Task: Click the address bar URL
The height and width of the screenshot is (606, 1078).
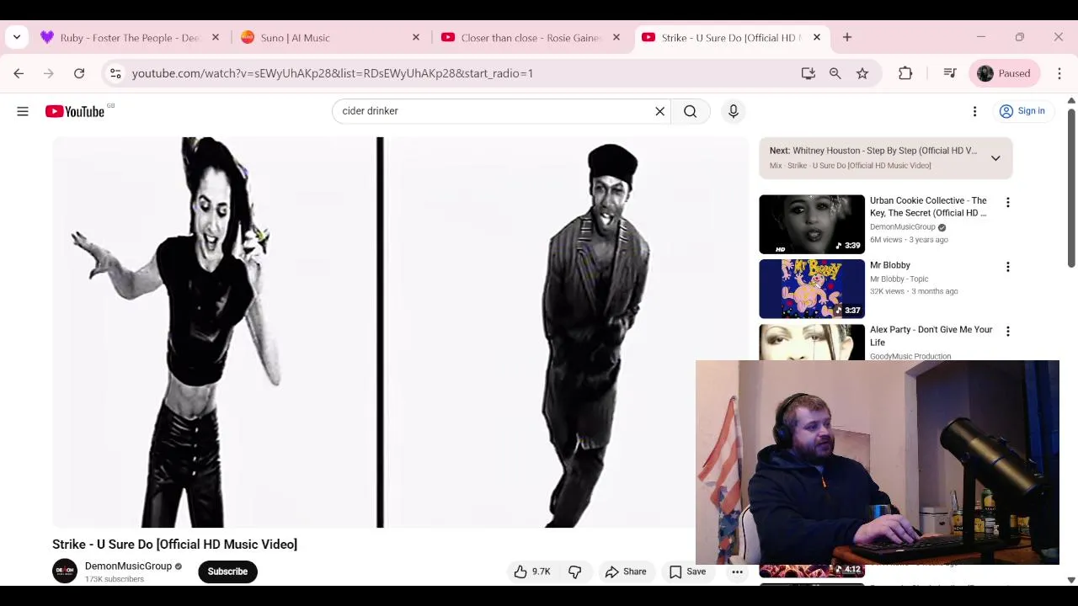Action: click(x=333, y=73)
